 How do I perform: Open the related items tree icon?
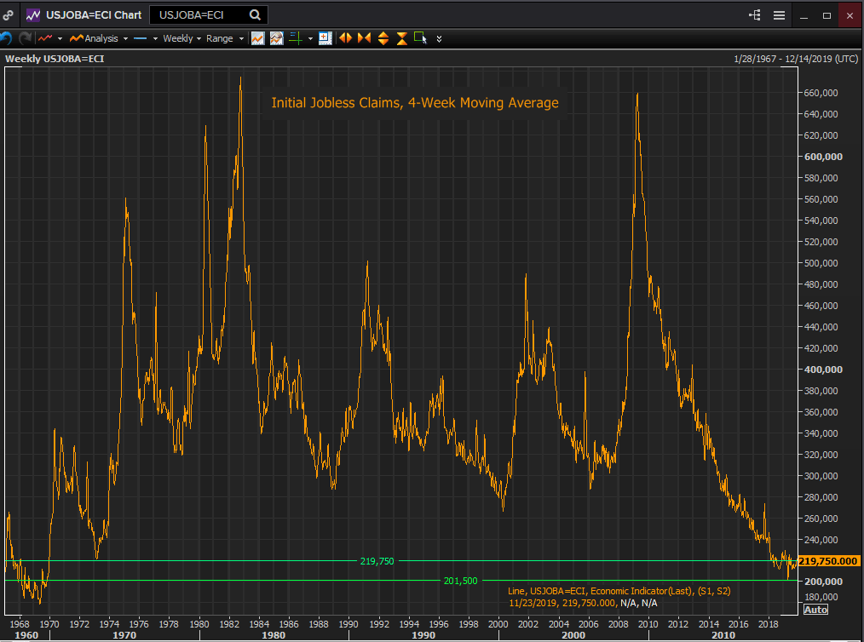(754, 14)
